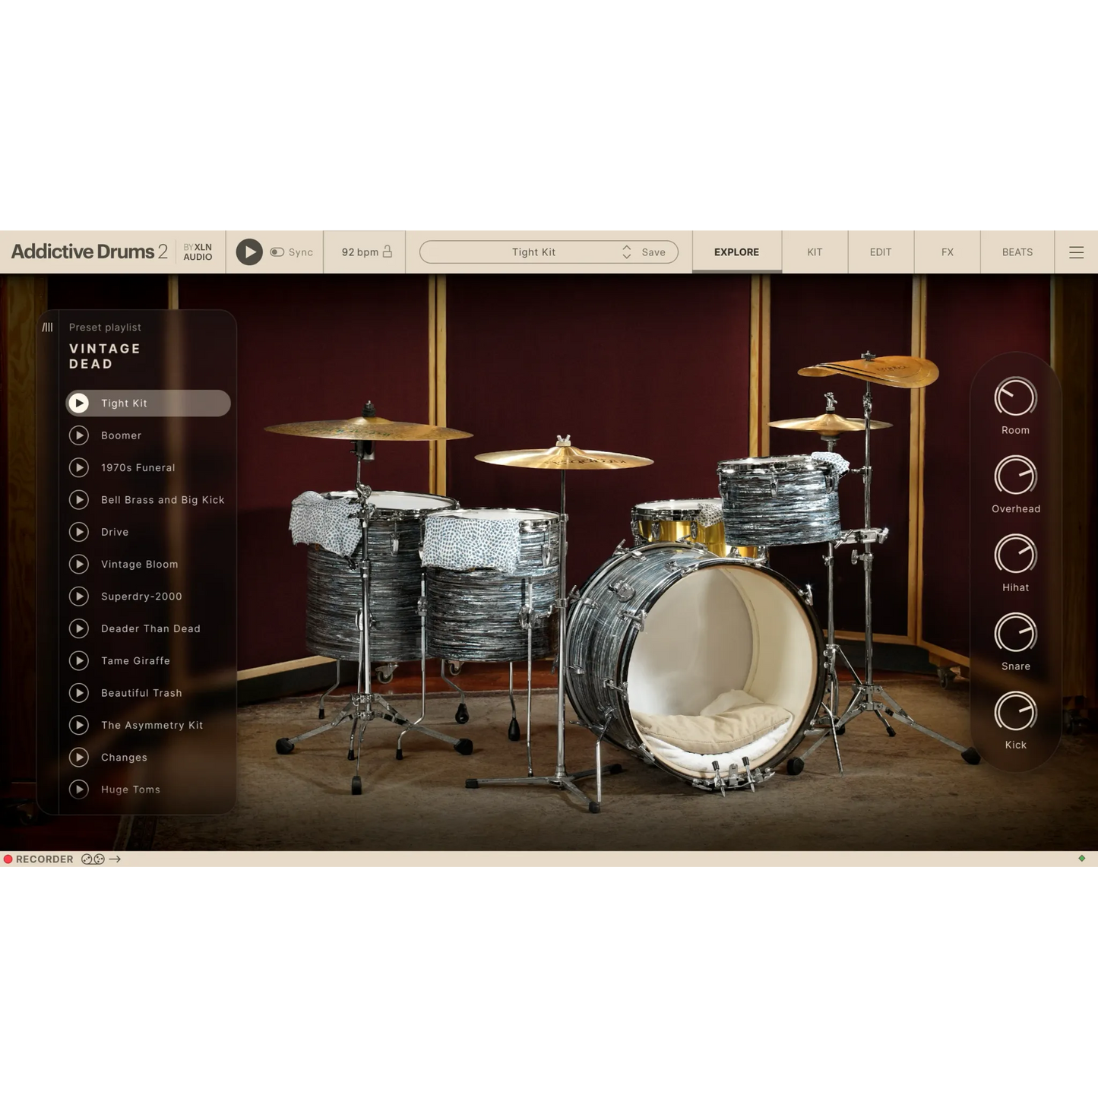Click the recorder export arrow
1098x1098 pixels.
(x=115, y=859)
